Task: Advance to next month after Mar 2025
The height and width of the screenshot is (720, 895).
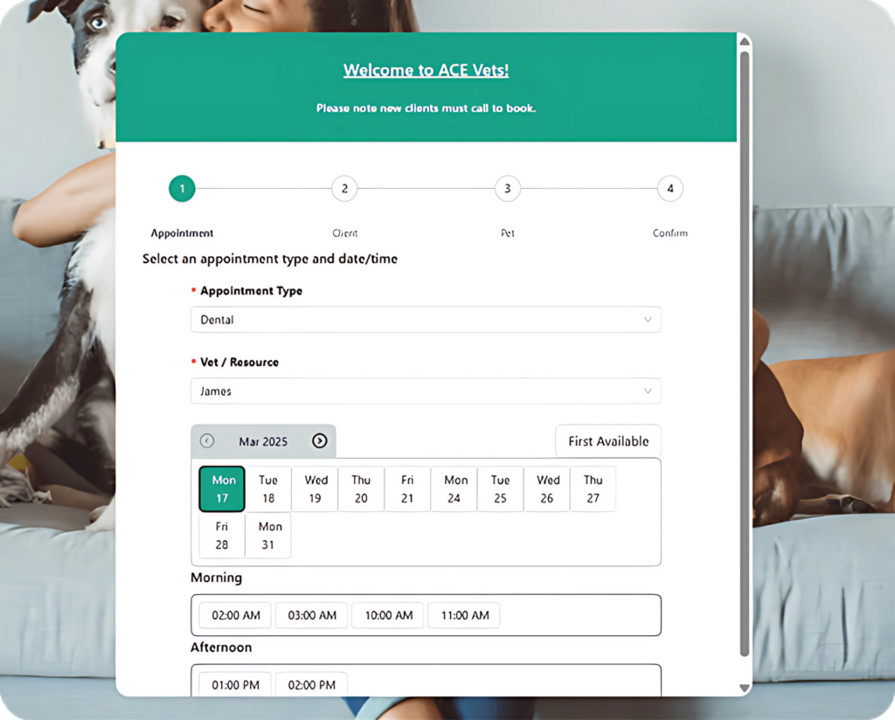Action: tap(320, 441)
